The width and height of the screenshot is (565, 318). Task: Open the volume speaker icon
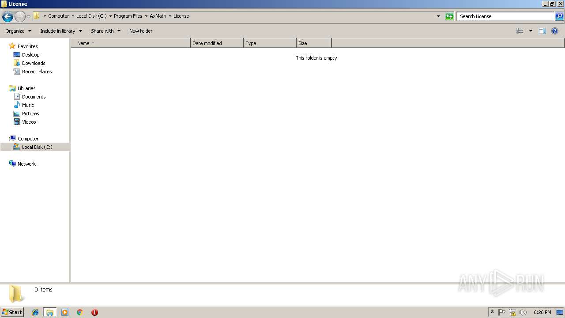pyautogui.click(x=523, y=312)
